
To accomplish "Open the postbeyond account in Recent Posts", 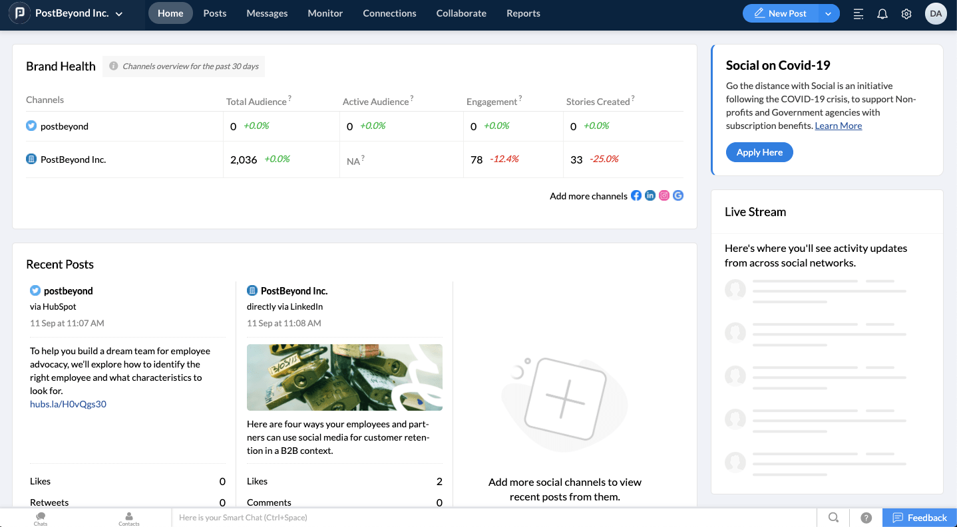I will click(69, 291).
